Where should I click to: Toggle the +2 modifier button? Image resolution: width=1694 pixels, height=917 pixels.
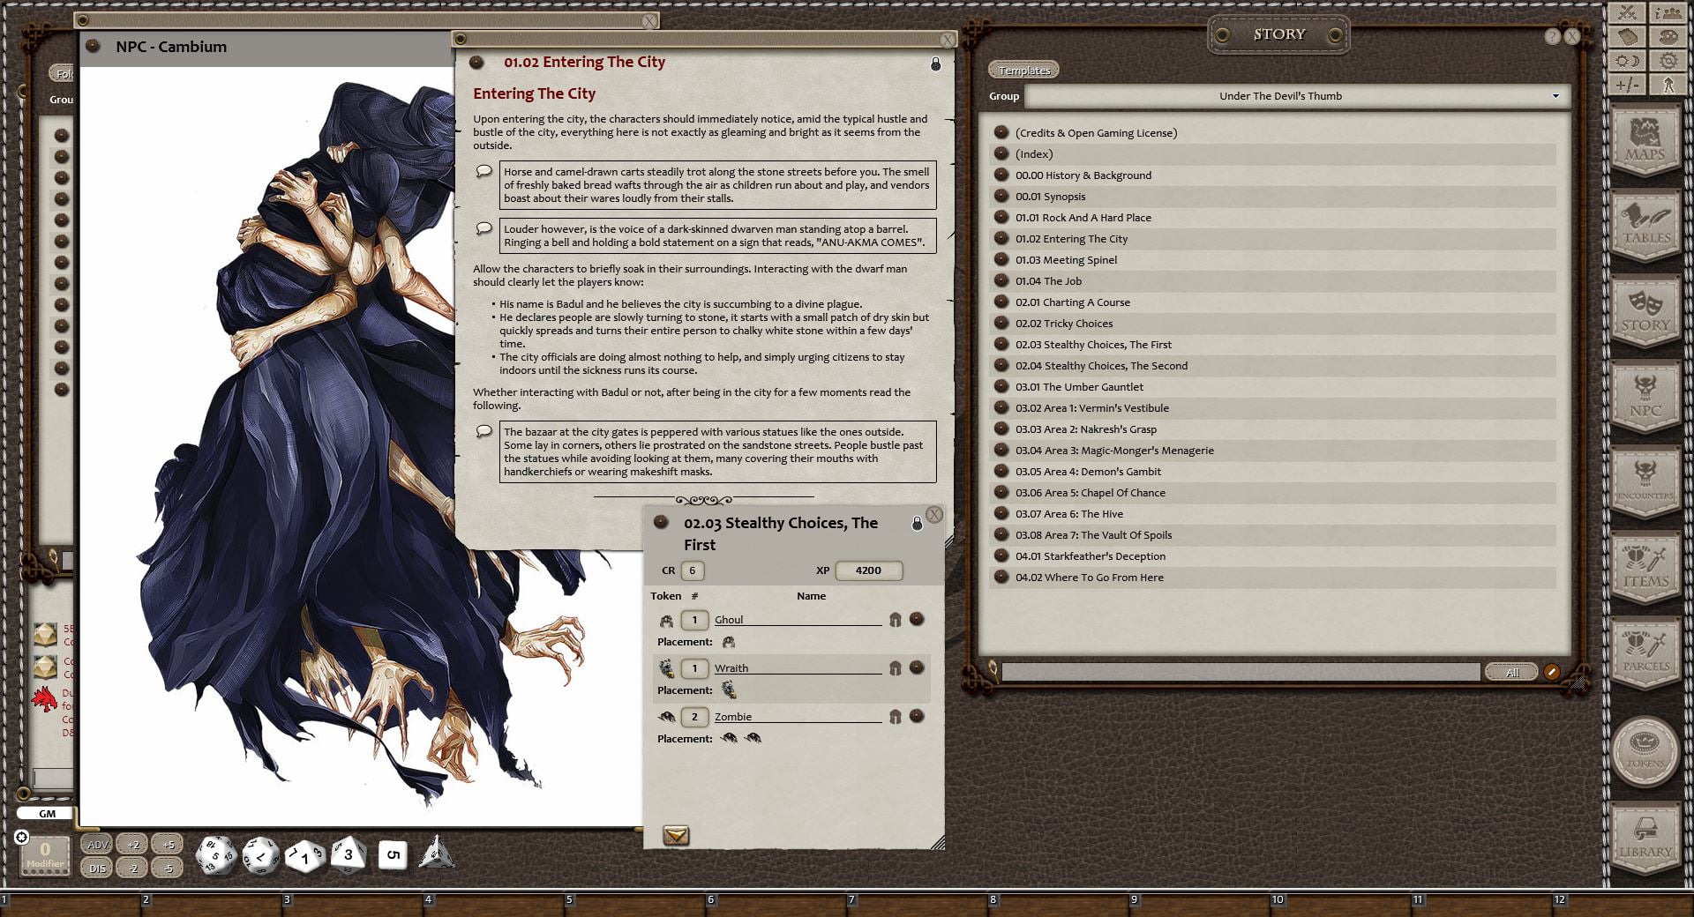point(132,845)
